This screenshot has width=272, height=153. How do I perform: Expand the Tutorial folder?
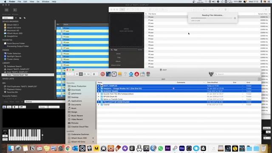tap(99, 105)
